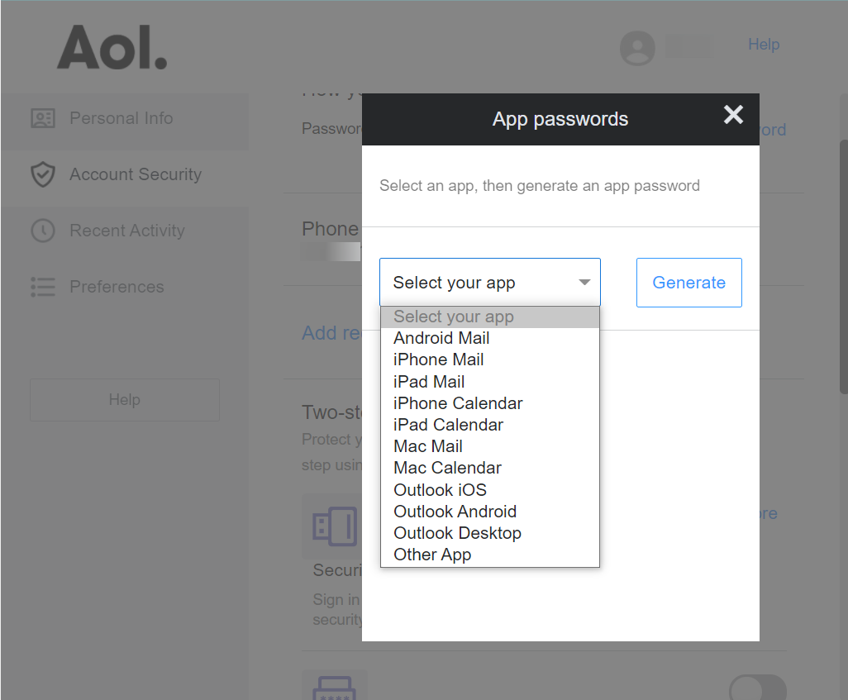This screenshot has height=700, width=848.
Task: Click the Preferences list icon
Action: [x=42, y=287]
